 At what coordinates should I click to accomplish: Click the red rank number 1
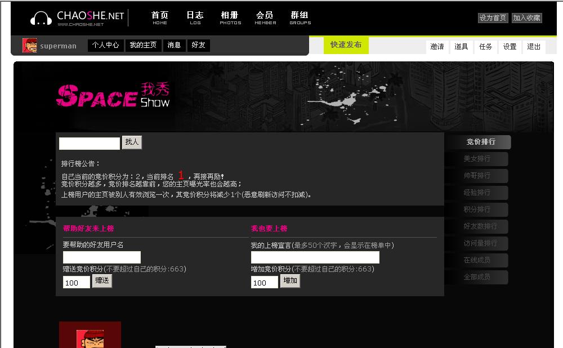pyautogui.click(x=181, y=175)
